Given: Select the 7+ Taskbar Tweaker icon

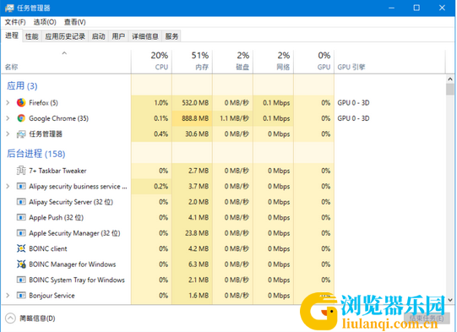Looking at the screenshot, I should 21,171.
